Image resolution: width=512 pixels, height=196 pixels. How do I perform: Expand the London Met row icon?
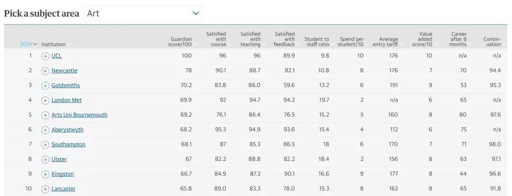click(45, 100)
